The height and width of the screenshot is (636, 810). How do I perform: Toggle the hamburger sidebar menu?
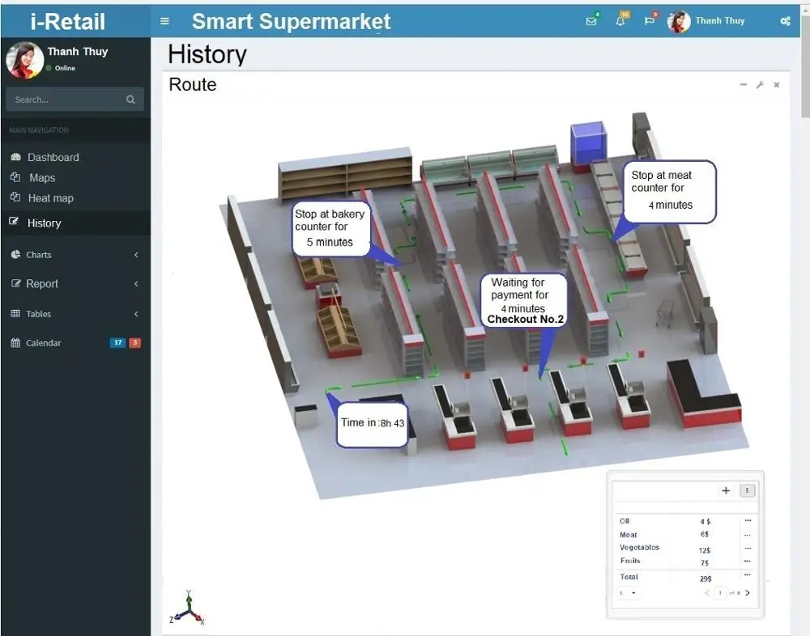(x=164, y=21)
